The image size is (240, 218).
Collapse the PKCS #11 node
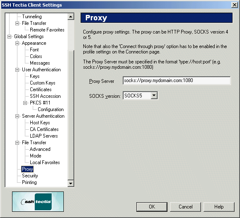[25, 103]
